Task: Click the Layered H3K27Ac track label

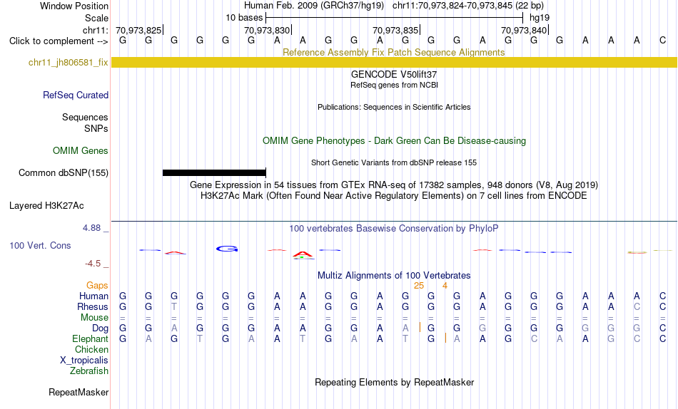Action: pyautogui.click(x=46, y=206)
